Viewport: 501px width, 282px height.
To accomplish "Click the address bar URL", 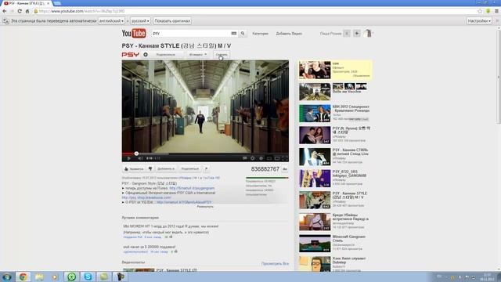I will pos(81,11).
